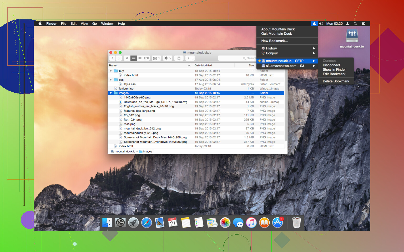
Task: Click the Edit Tags toolbar button
Action: point(190,58)
